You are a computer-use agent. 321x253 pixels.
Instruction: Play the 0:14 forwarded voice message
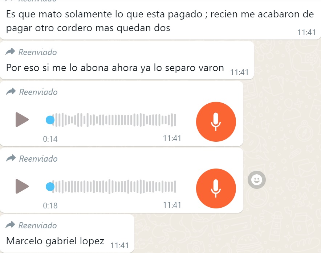click(22, 120)
